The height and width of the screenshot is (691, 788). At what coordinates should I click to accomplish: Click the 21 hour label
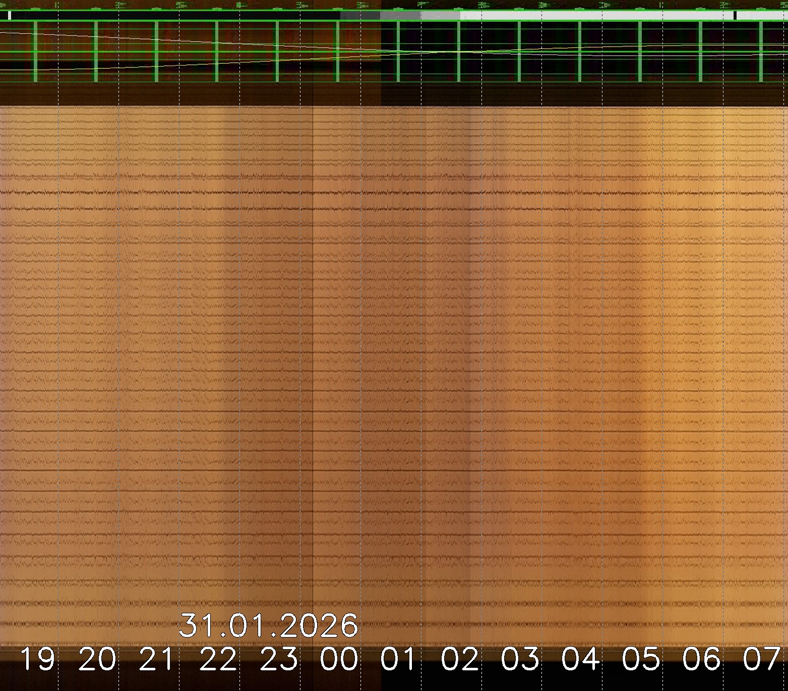pyautogui.click(x=158, y=660)
